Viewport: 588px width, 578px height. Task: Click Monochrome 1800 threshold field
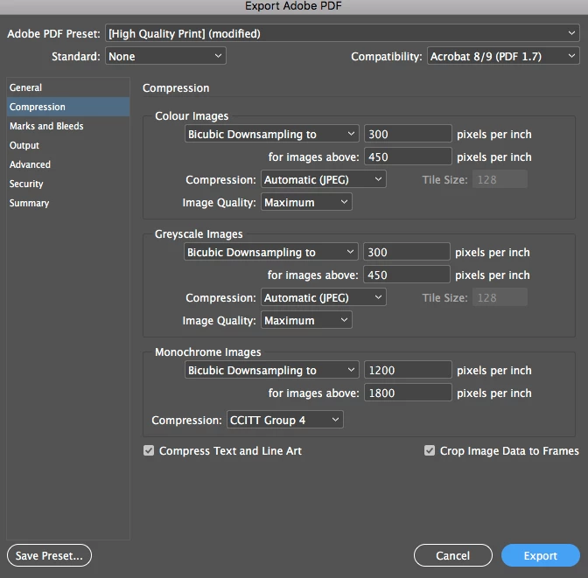tap(408, 393)
